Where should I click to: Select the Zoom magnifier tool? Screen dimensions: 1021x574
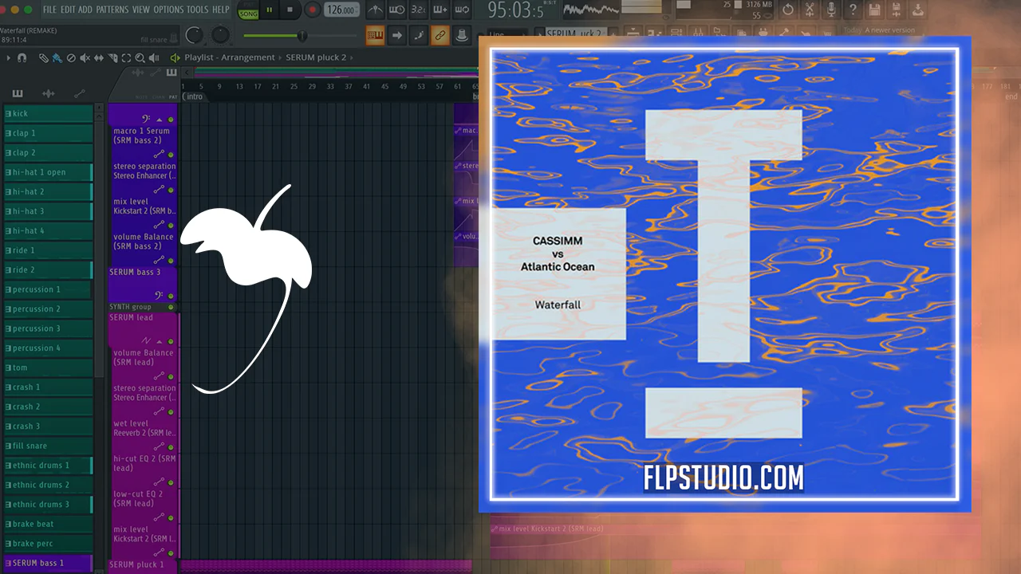pyautogui.click(x=140, y=57)
